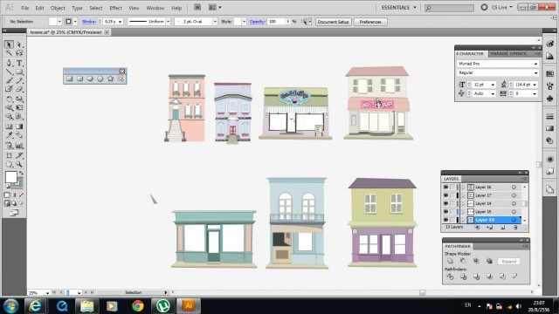Screen dimensions: 559x314
Task: Set color to None in toolbox
Action: (21, 195)
